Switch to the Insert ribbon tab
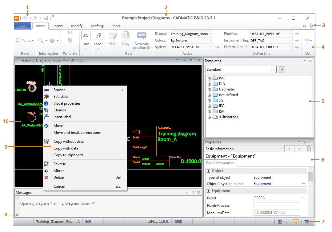Screen dimensions: 332x232 (x=58, y=26)
